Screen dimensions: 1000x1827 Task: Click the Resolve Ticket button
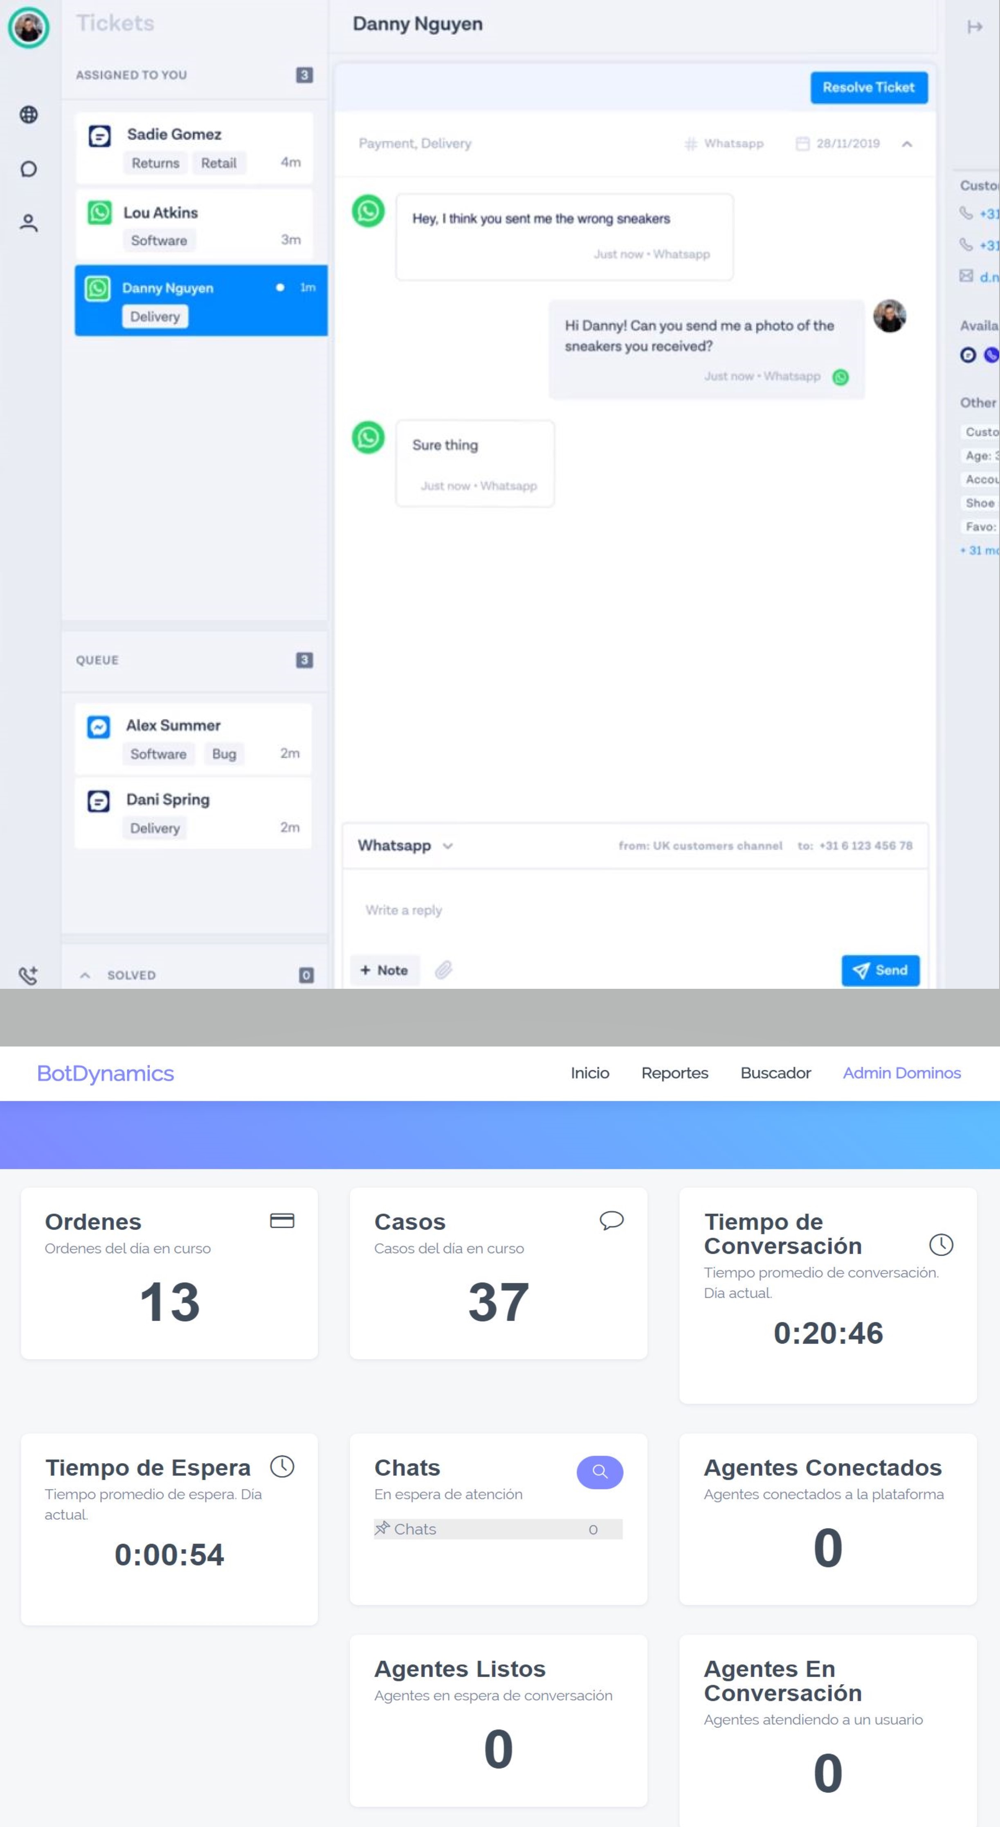coord(868,87)
